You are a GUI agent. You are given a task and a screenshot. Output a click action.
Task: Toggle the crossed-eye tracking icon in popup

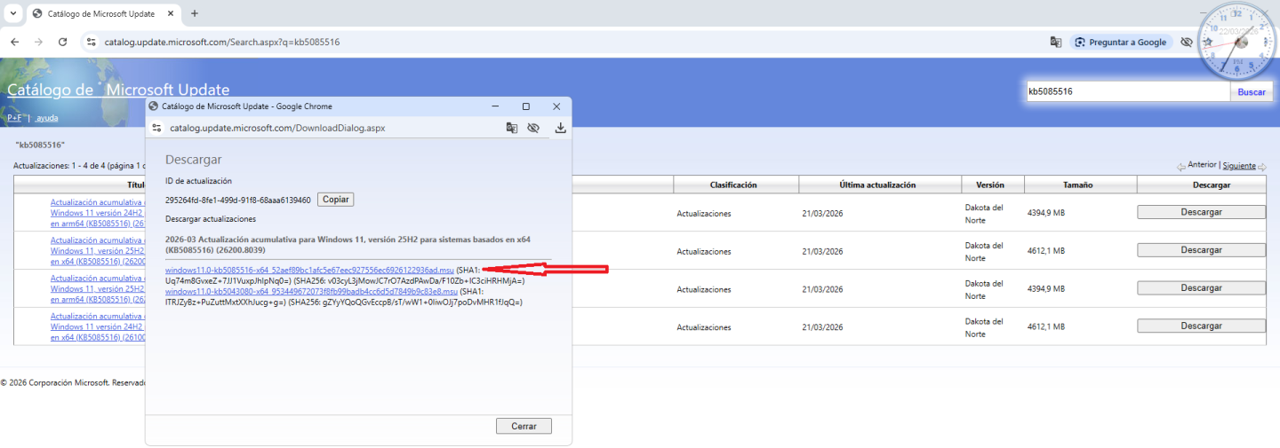pyautogui.click(x=533, y=128)
